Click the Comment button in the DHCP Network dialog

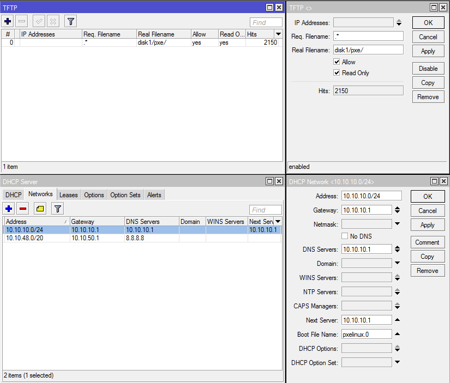point(428,242)
